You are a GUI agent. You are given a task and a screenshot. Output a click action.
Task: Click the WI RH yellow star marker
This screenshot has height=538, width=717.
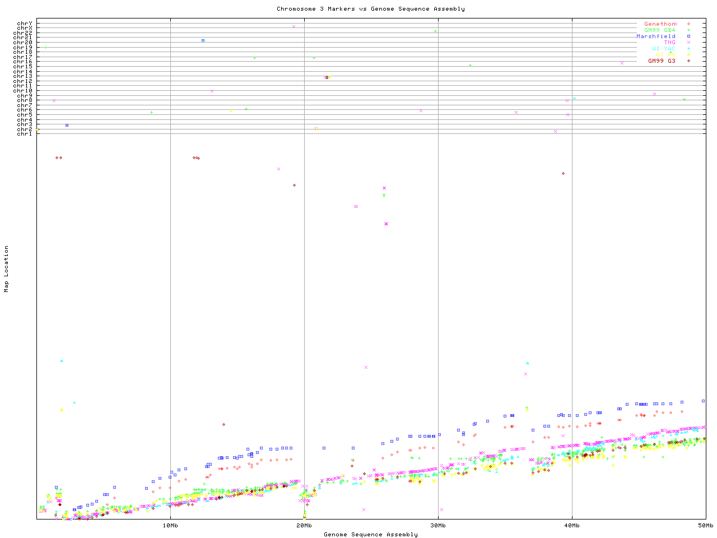point(688,55)
